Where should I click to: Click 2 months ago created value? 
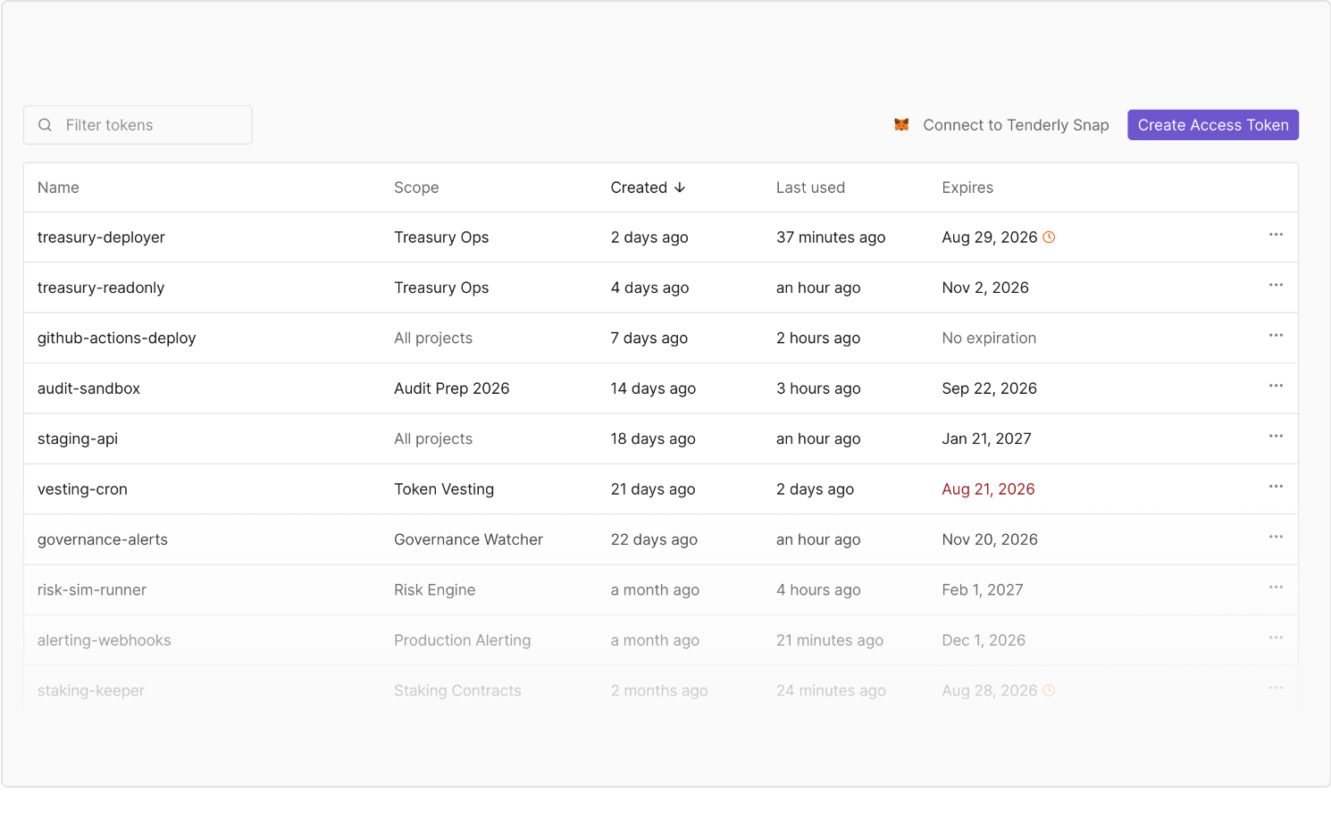pyautogui.click(x=659, y=690)
